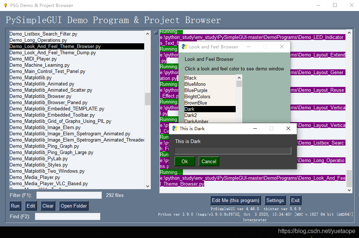
Task: Select Demo_Matplotlib_Embedded_Toolbar.py
Action: point(77,115)
